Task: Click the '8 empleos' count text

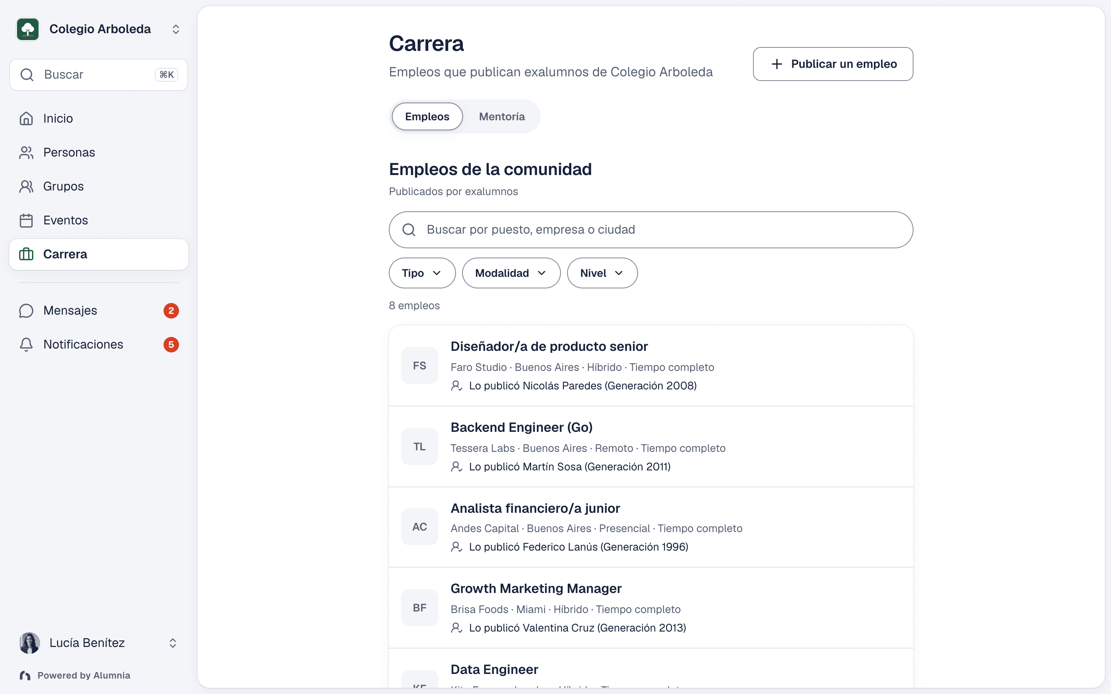Action: click(x=414, y=306)
